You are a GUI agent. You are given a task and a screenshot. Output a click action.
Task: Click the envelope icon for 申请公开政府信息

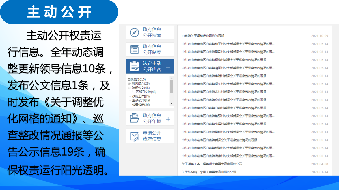click(134, 136)
